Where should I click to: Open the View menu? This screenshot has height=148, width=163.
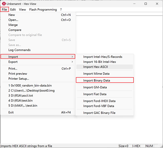pyautogui.click(x=23, y=10)
